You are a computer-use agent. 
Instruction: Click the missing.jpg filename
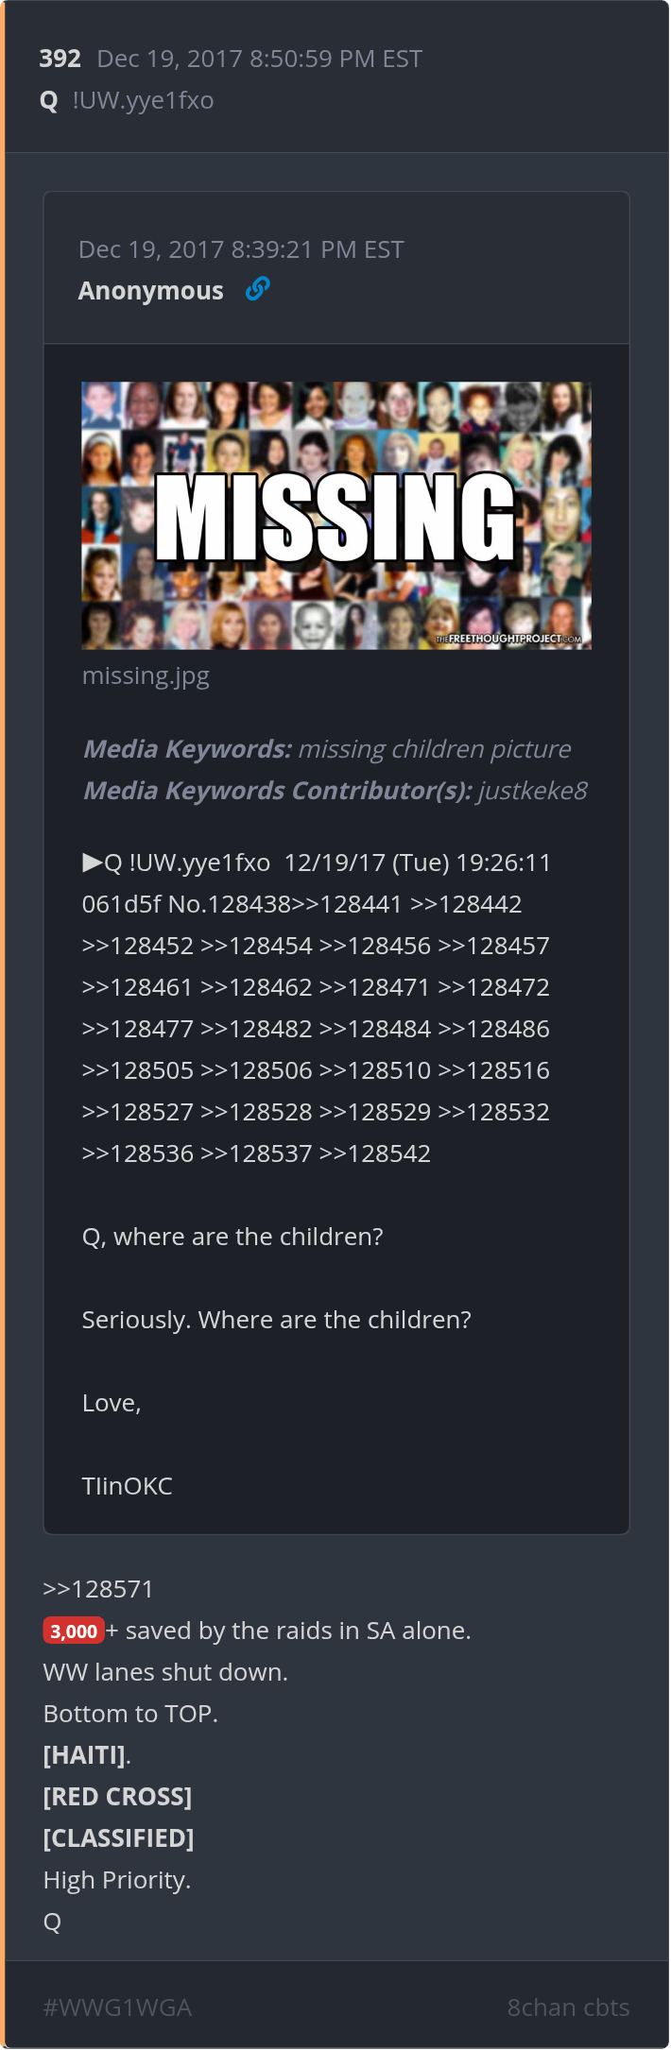click(x=146, y=675)
